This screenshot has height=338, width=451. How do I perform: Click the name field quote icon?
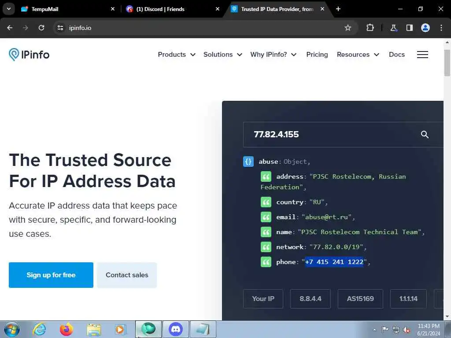[x=266, y=232]
